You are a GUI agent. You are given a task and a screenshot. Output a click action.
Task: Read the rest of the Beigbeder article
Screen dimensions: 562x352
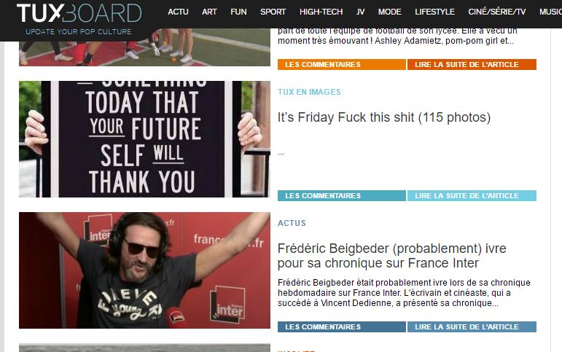pos(472,327)
